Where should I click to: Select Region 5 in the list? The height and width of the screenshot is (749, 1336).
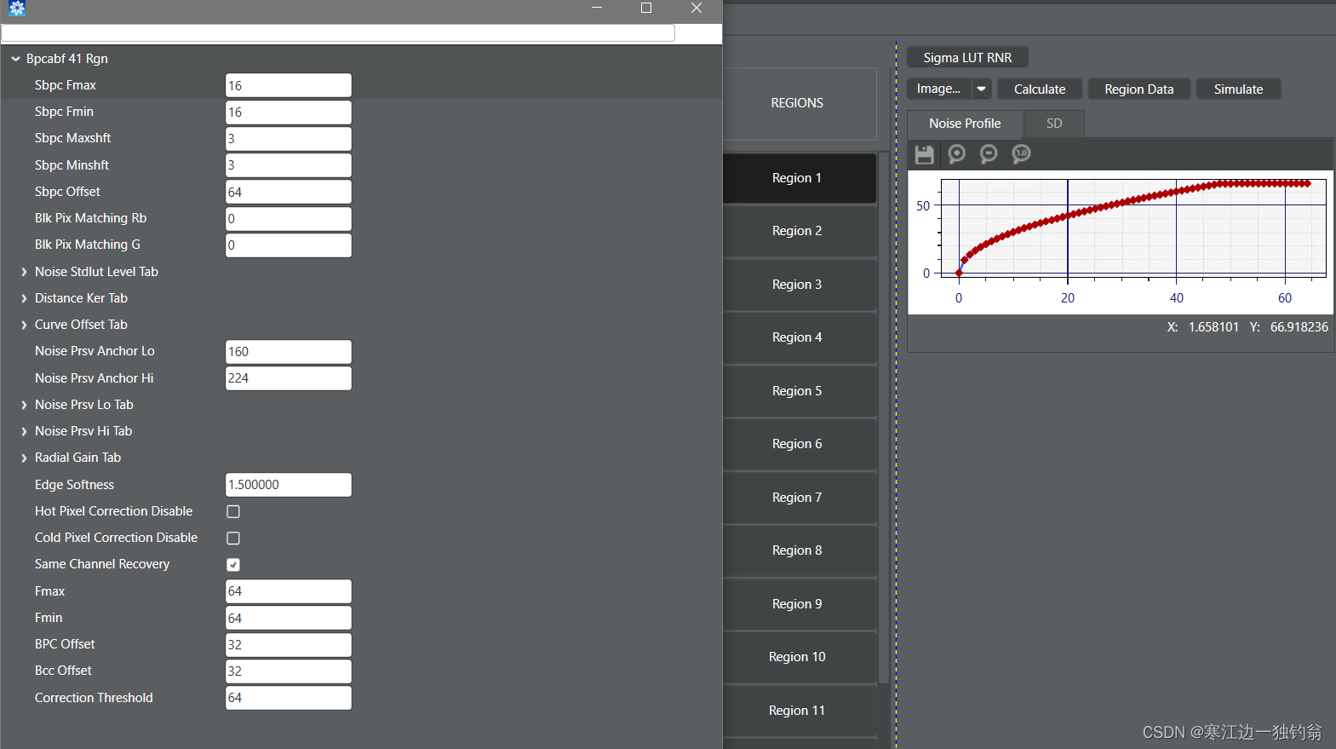(x=799, y=391)
